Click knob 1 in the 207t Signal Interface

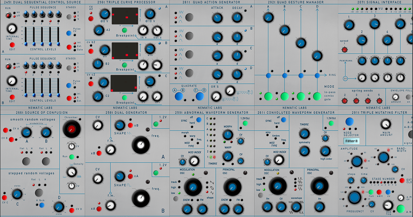pos(349,25)
